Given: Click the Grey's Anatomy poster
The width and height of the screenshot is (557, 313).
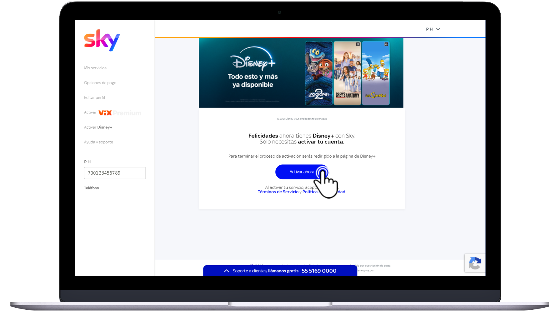Looking at the screenshot, I should (x=347, y=73).
